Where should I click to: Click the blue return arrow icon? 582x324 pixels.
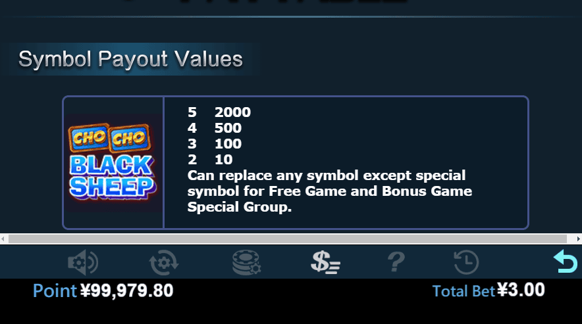pos(566,262)
